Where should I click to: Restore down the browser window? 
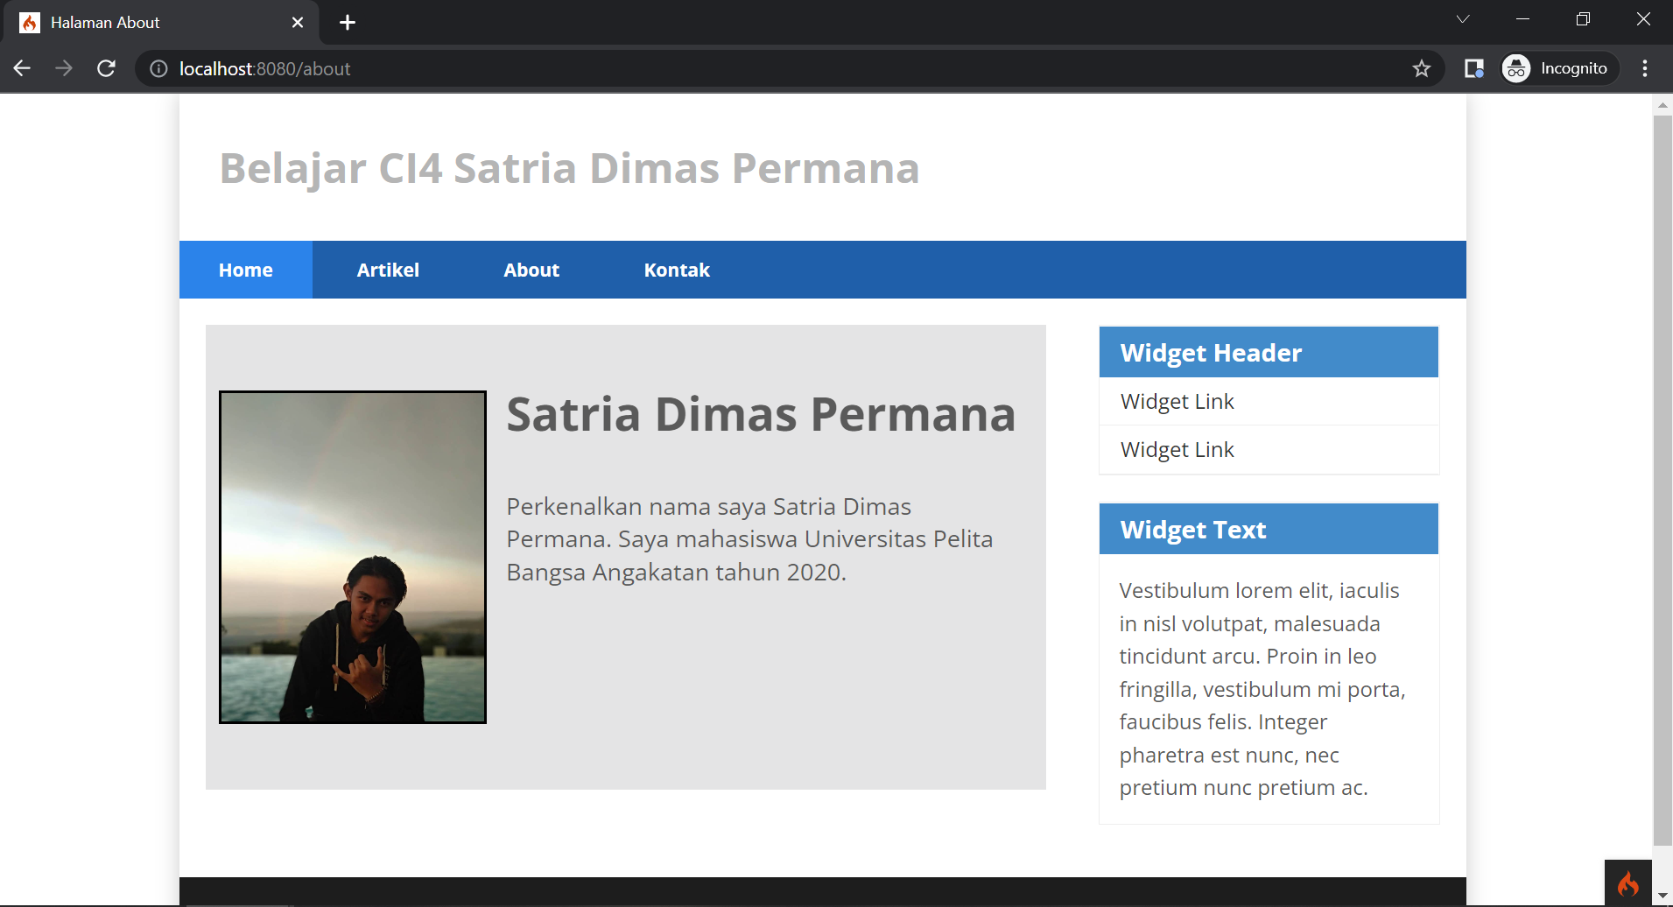tap(1583, 19)
